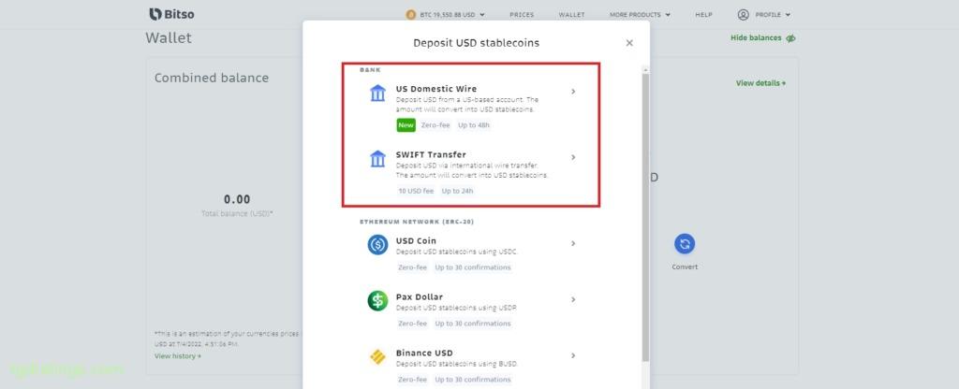Viewport: 959px width, 389px height.
Task: Click the Combined balance heading
Action: (212, 79)
